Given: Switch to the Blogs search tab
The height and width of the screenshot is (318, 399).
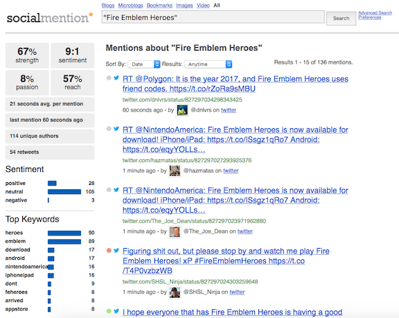Looking at the screenshot, I should click(108, 6).
